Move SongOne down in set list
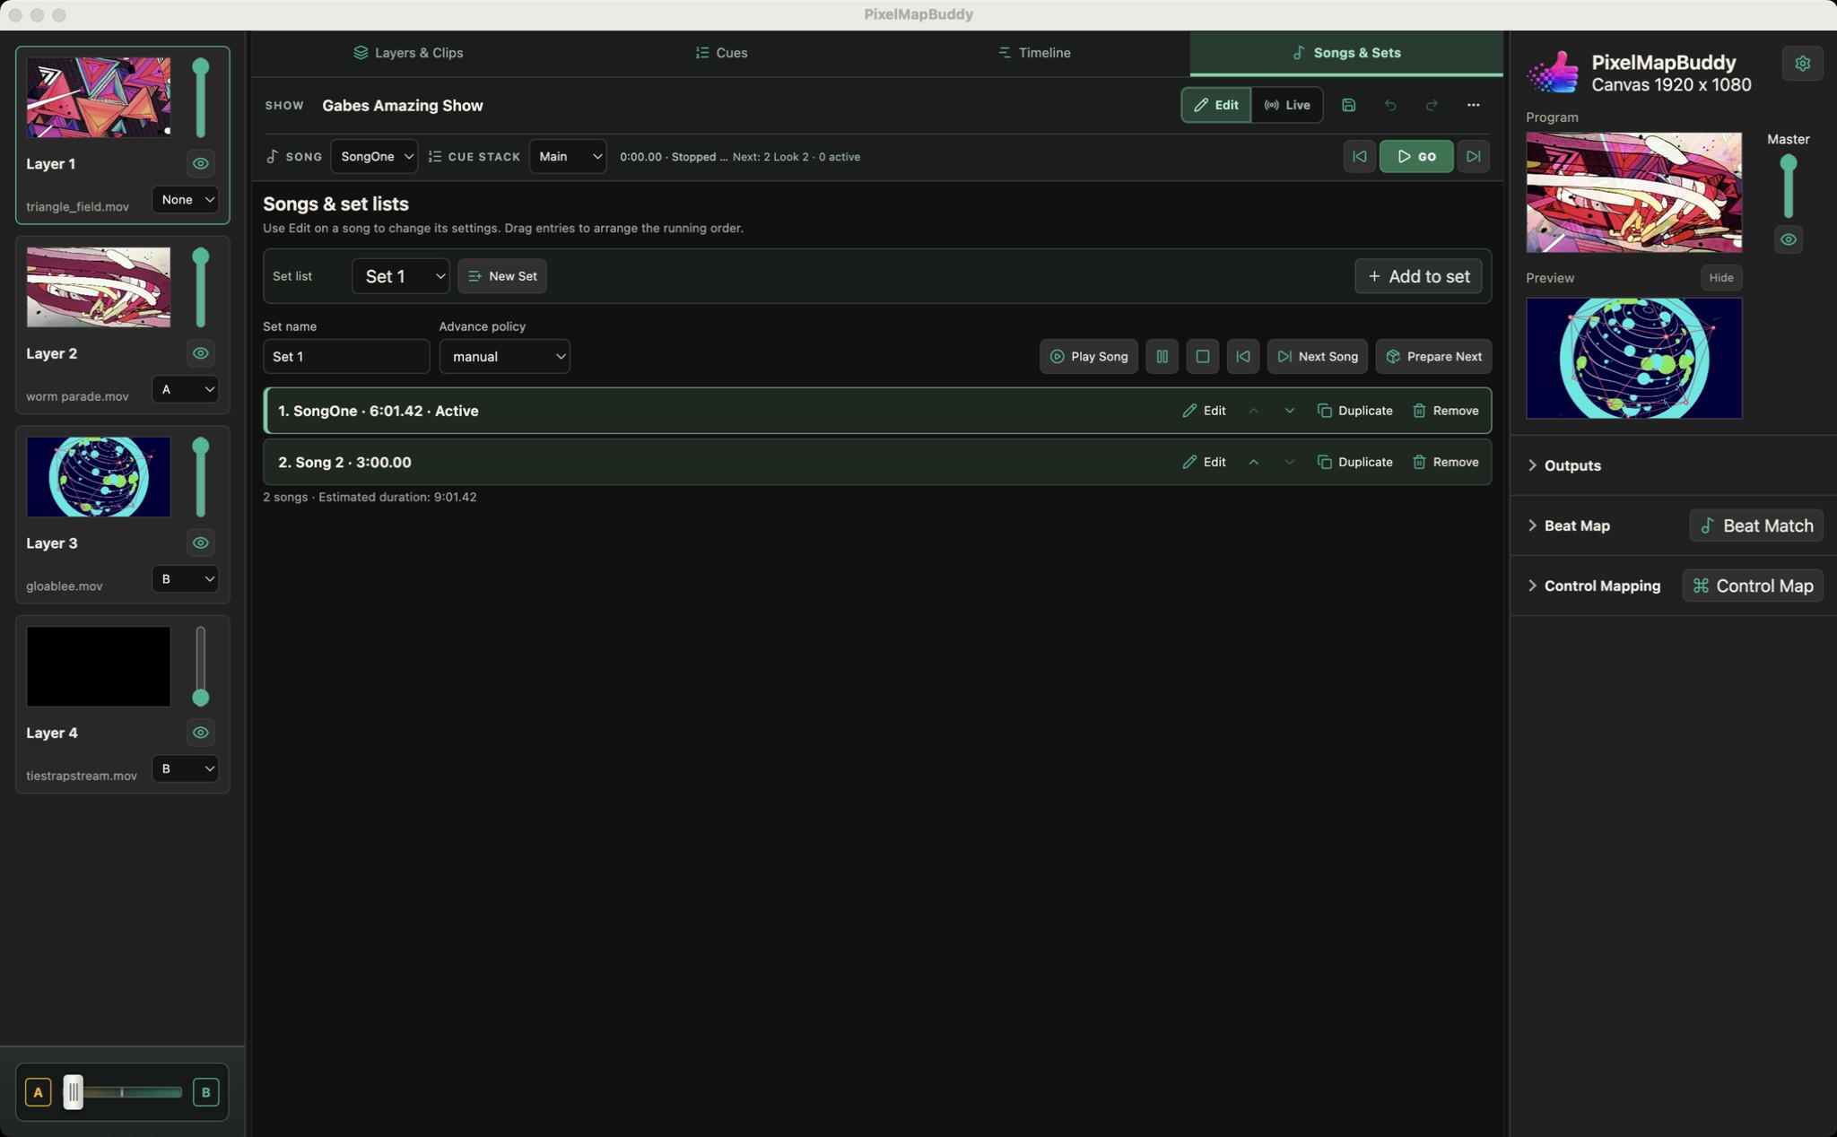Screen dimensions: 1837x1137 [x=1289, y=411]
